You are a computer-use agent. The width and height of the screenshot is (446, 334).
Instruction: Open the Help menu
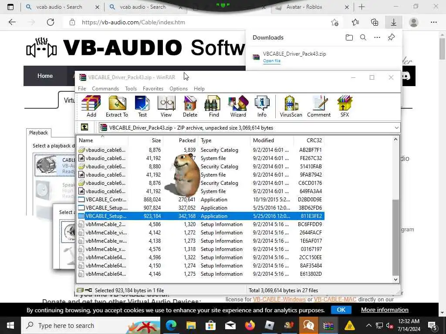tap(199, 89)
